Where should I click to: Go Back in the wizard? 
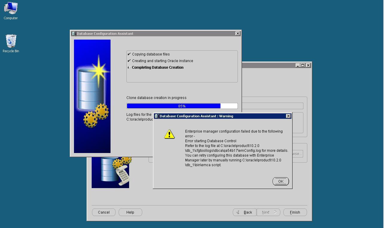(244, 212)
